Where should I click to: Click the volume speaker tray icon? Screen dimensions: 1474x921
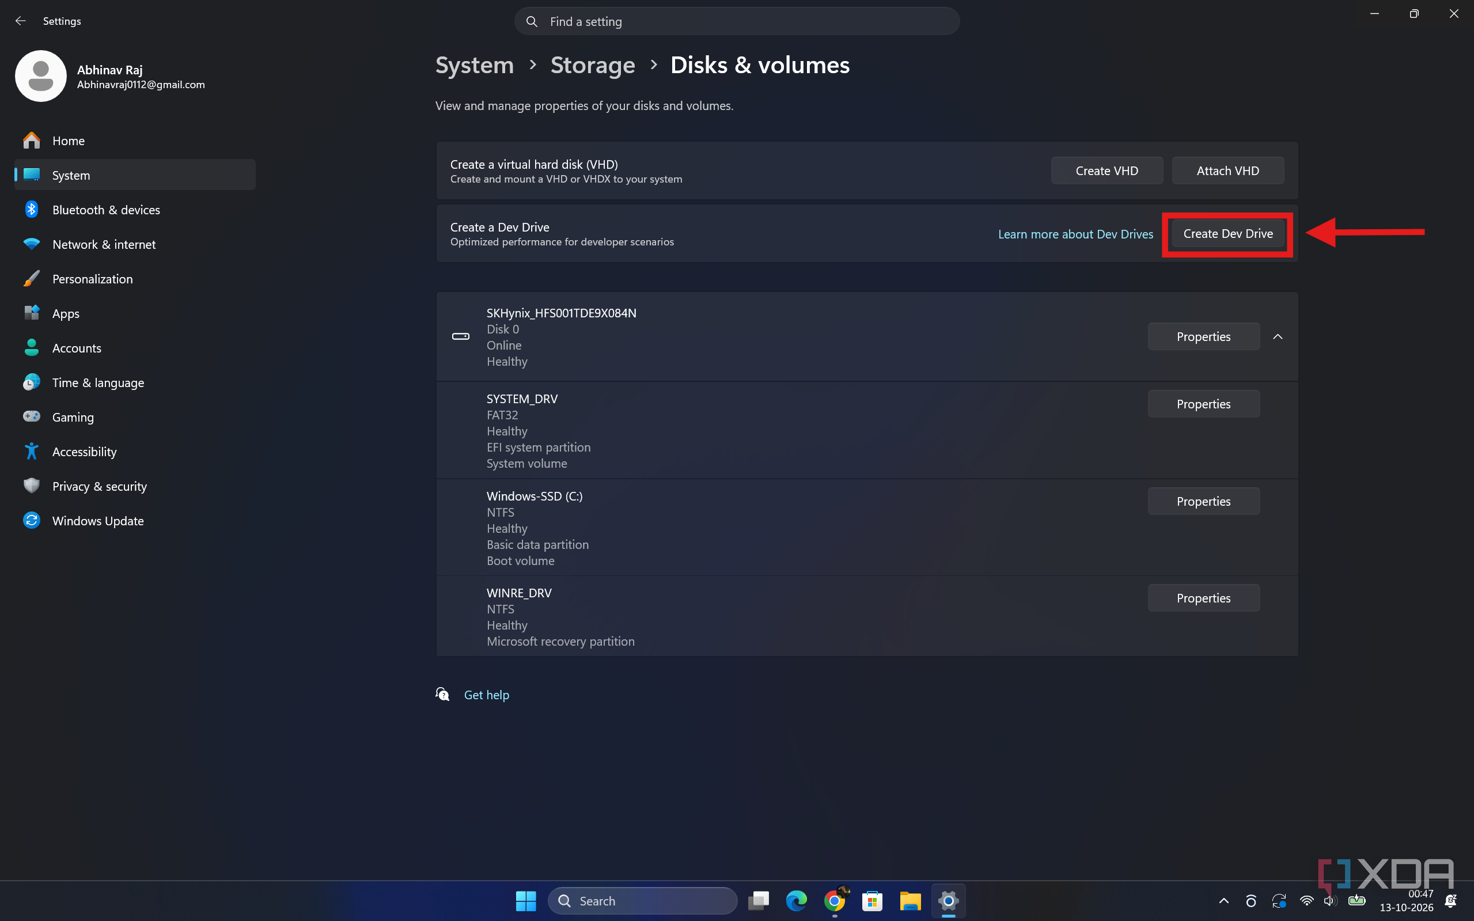[x=1330, y=900]
